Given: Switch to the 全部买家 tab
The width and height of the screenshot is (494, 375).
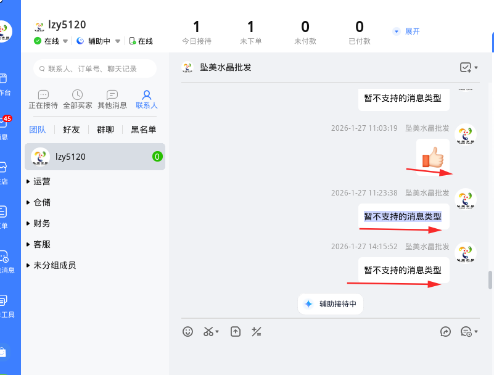Looking at the screenshot, I should (x=78, y=99).
